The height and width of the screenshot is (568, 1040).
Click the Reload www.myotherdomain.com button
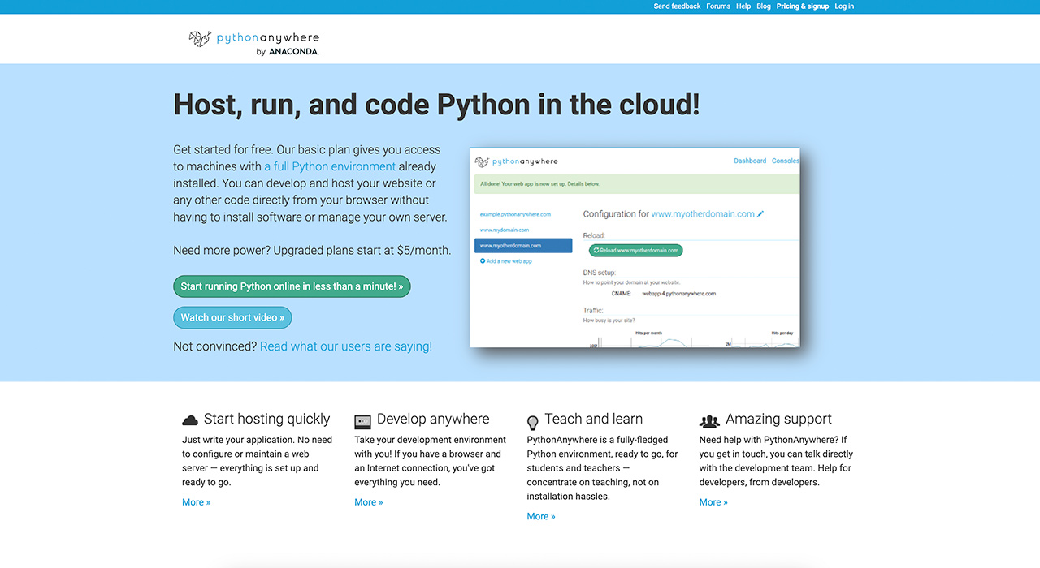tap(636, 250)
